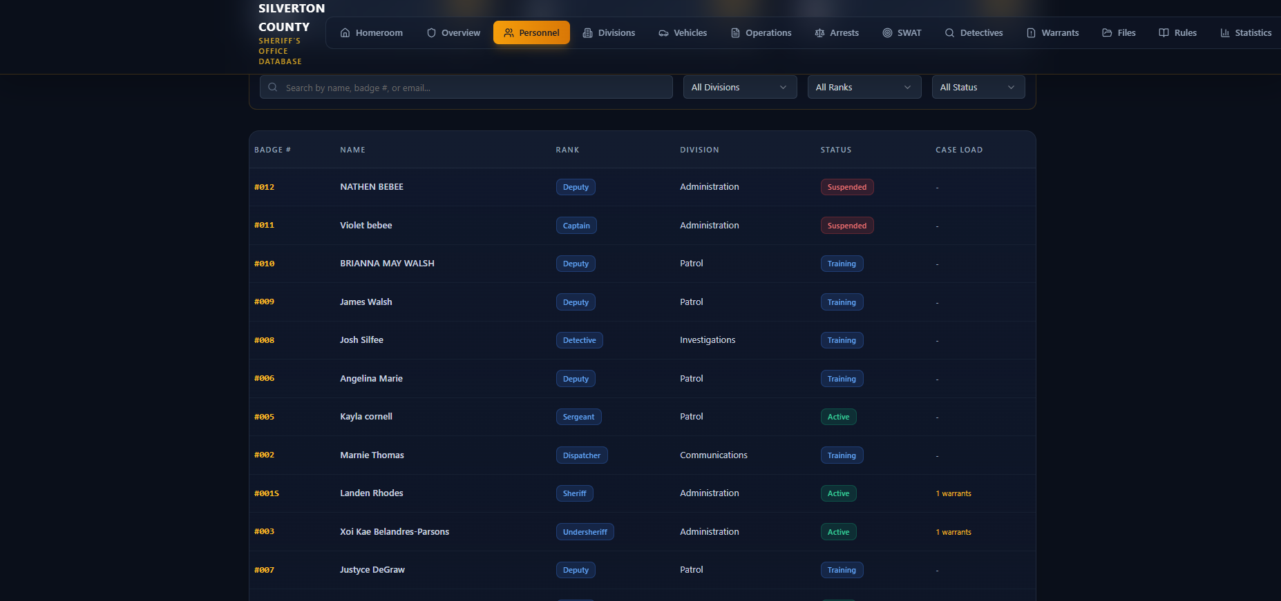Click Landen Rhodes' Sheriff rank badge
1281x601 pixels.
coord(574,493)
